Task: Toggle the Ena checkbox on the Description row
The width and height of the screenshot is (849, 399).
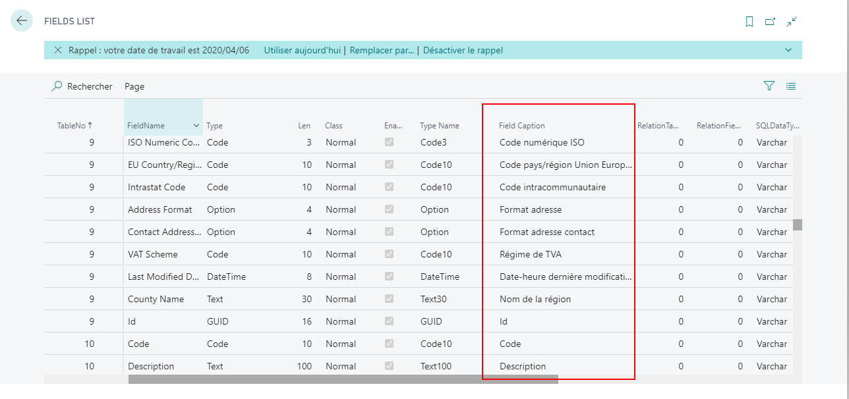Action: point(389,366)
